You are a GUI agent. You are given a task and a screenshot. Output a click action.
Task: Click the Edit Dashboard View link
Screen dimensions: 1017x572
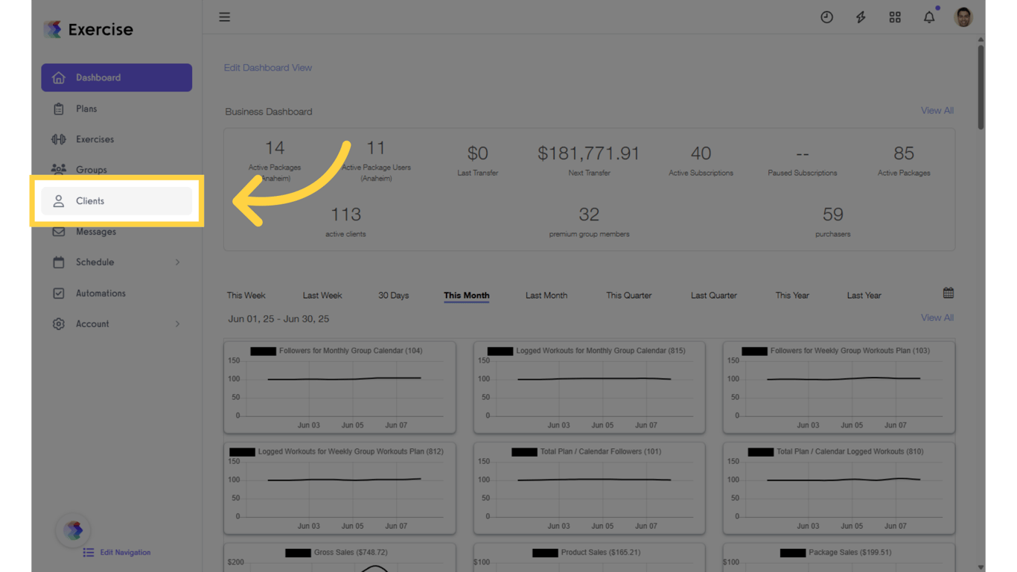pyautogui.click(x=267, y=67)
